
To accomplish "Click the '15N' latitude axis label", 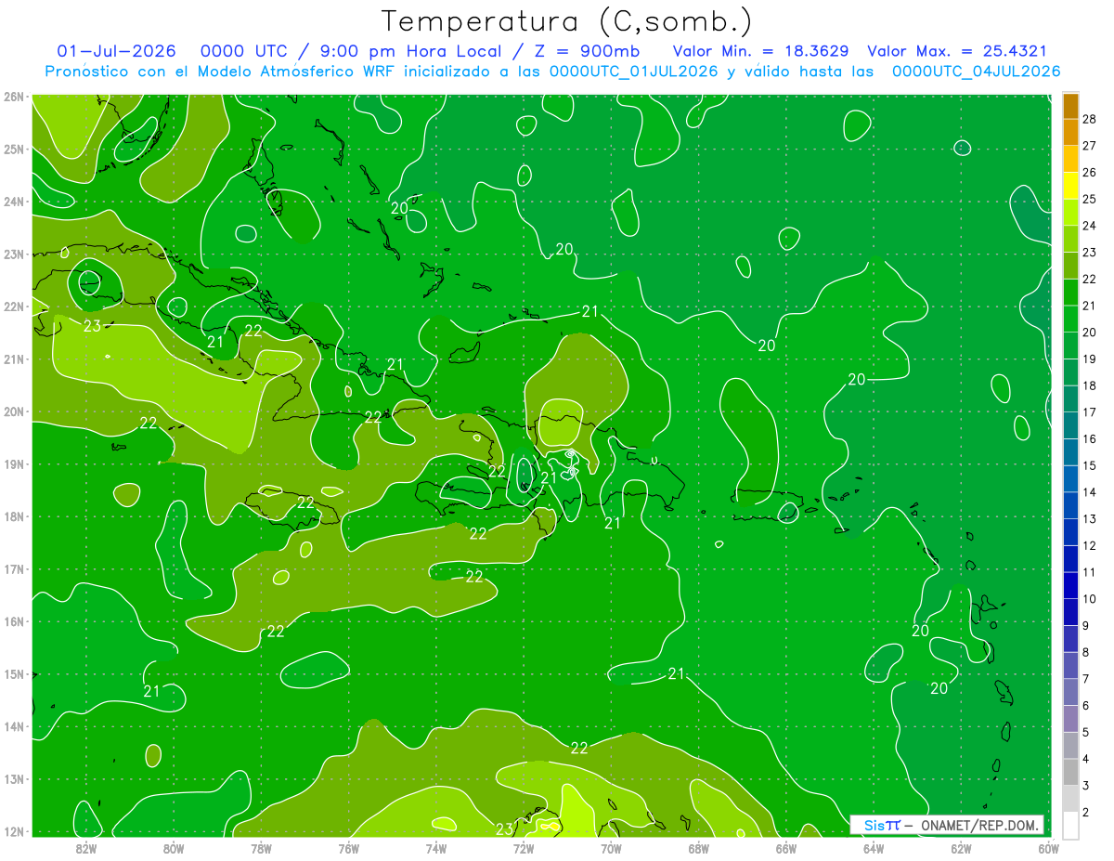I will [13, 673].
